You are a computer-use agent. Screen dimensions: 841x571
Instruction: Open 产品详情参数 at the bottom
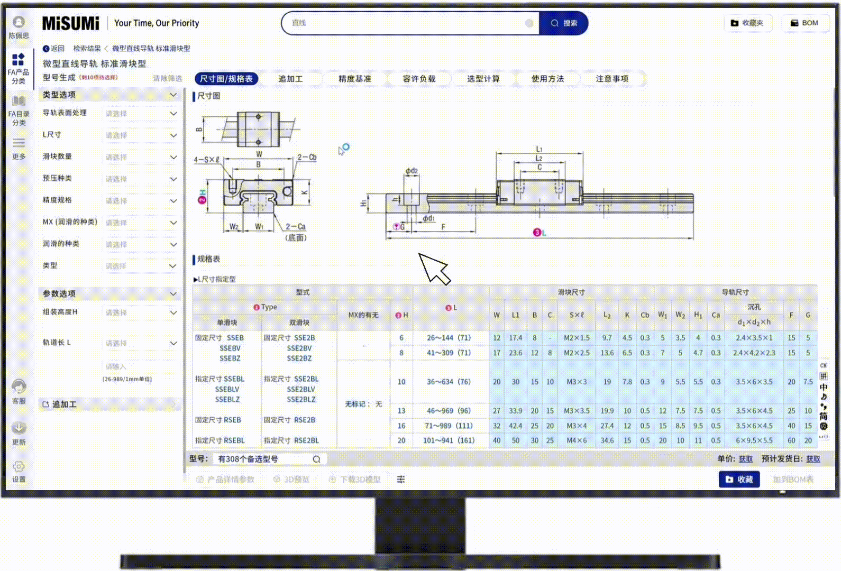pos(225,480)
